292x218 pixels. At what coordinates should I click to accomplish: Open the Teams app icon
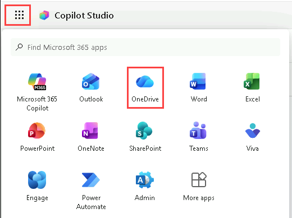point(198,131)
